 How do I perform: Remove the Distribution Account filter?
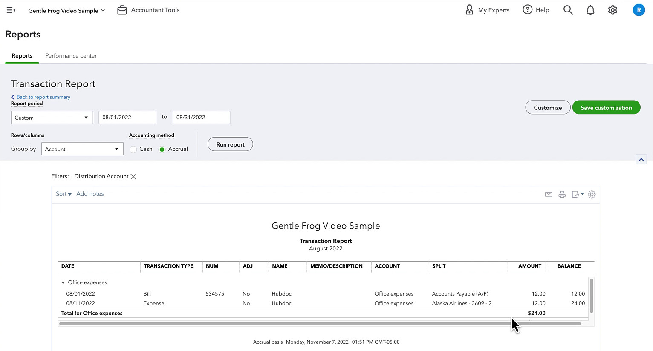pyautogui.click(x=133, y=176)
